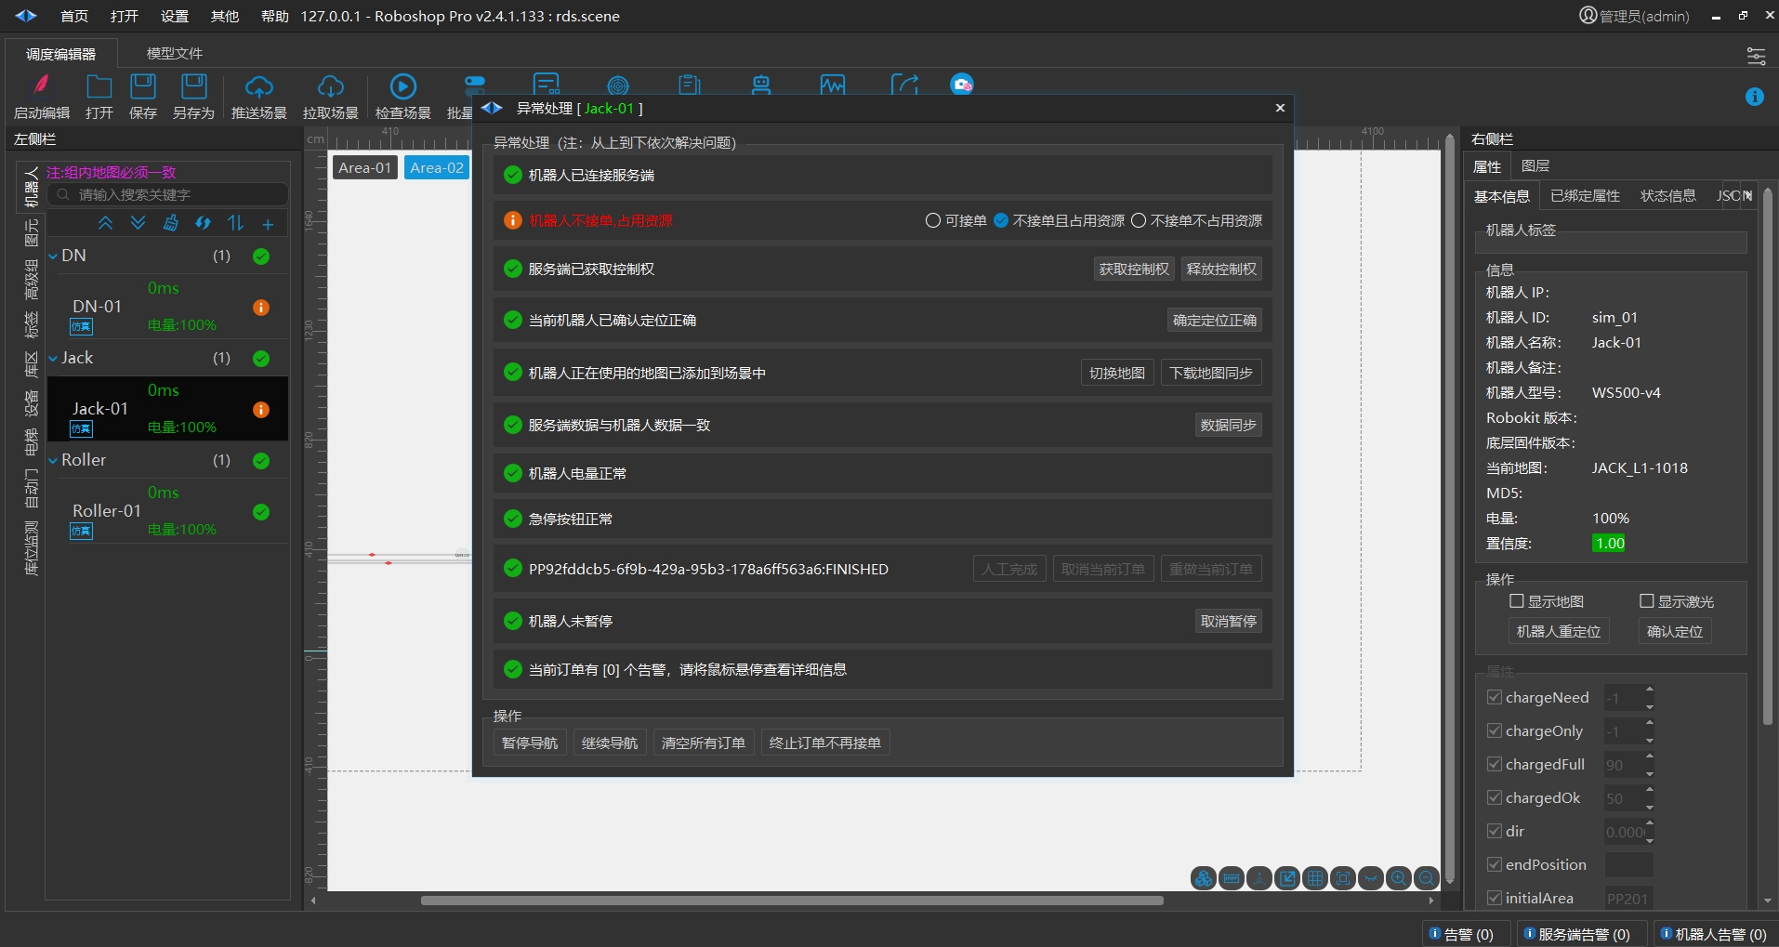Click 数据同步 button
The image size is (1779, 947).
coord(1228,426)
